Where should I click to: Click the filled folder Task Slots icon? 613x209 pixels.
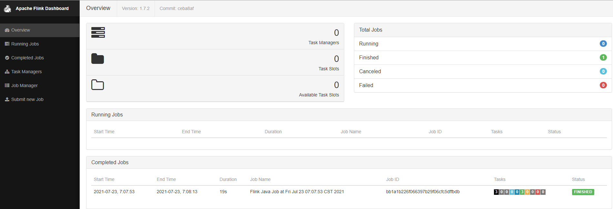[x=97, y=59]
